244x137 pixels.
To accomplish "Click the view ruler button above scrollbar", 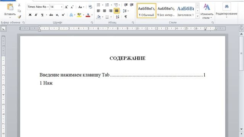I will pyautogui.click(x=241, y=29).
